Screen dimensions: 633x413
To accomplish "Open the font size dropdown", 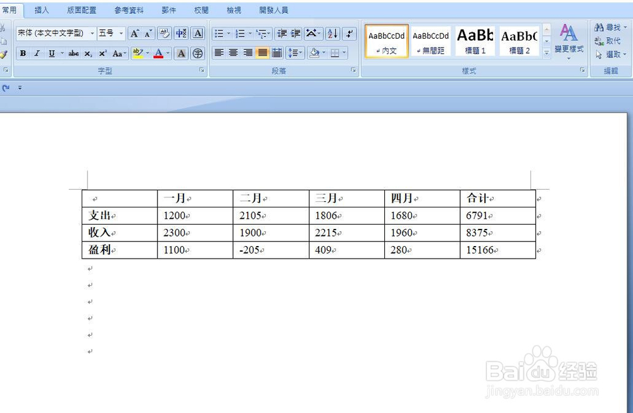I will point(121,33).
